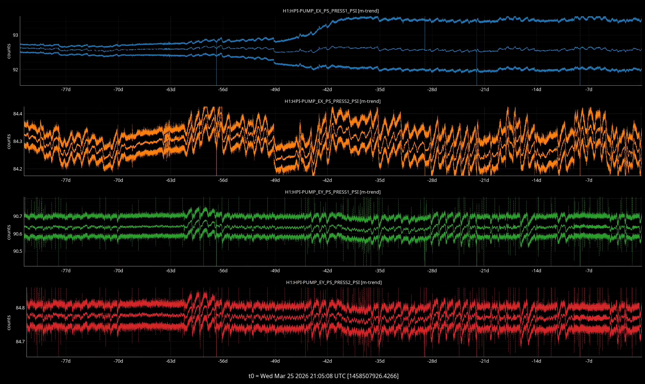Image resolution: width=645 pixels, height=384 pixels.
Task: Click the -28d tick under the orange EX PRESS2 plot
Action: point(432,180)
